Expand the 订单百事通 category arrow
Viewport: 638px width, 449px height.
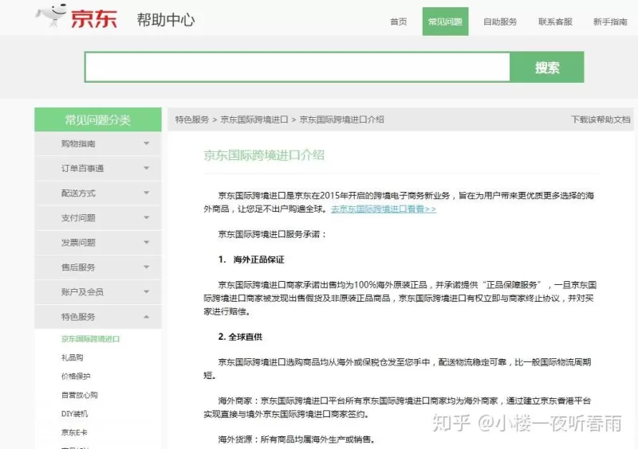147,168
